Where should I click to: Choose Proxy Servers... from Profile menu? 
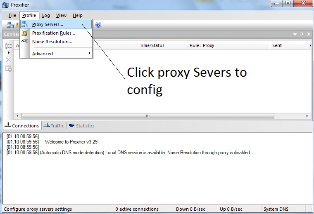56,24
